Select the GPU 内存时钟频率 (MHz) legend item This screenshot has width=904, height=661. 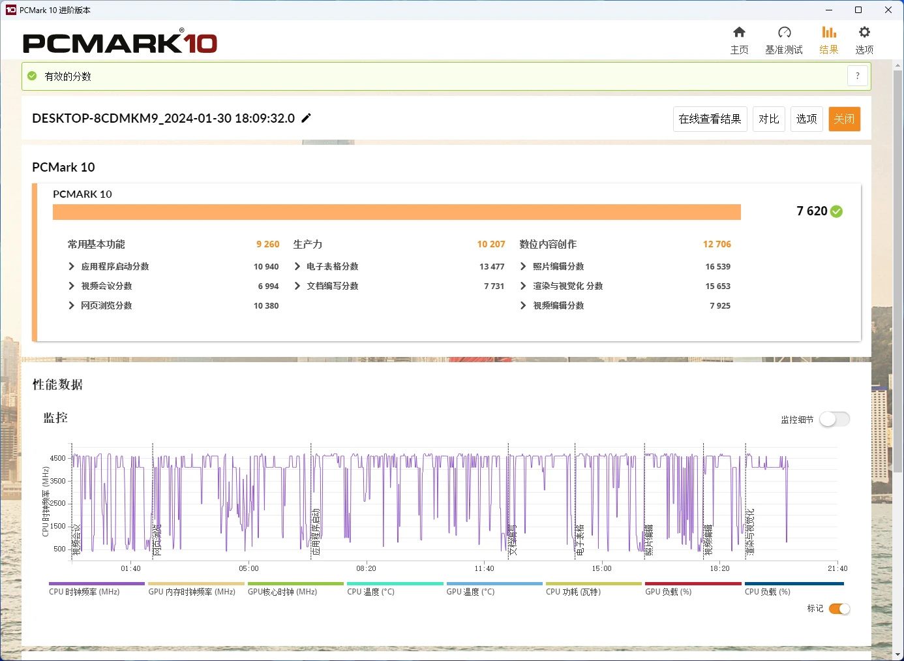pos(196,589)
